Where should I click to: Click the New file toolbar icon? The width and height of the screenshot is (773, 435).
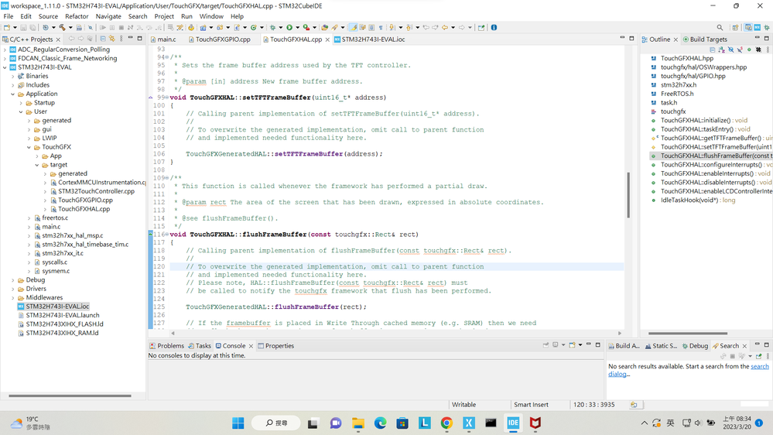(7, 28)
